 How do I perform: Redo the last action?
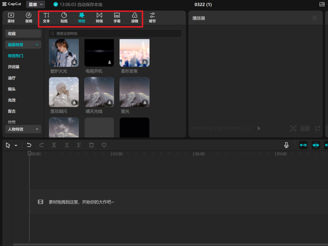(42, 145)
